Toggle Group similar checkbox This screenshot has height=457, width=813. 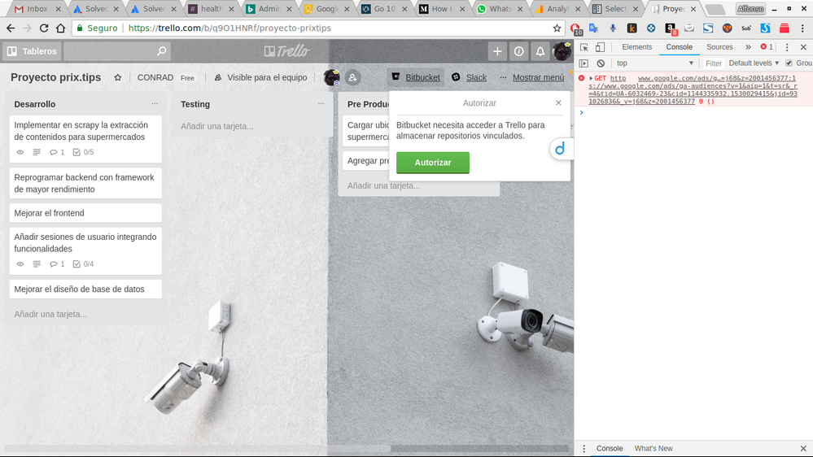point(789,63)
